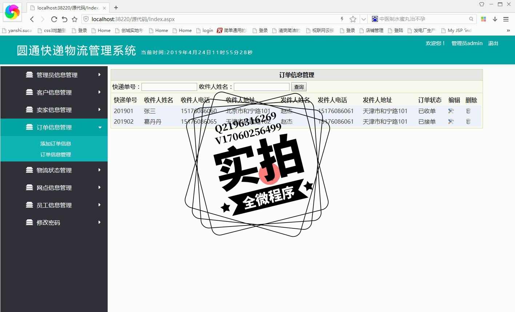Click the 已接单 status cell
Viewport: 515px width, 312px height.
(427, 121)
